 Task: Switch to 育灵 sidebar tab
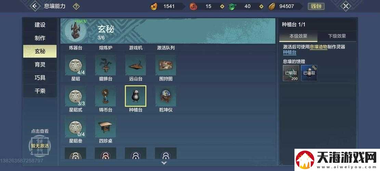[x=40, y=65]
